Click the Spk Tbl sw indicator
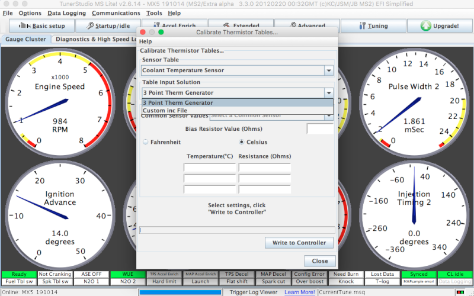Screen dimensions: 474x296 click(55, 282)
